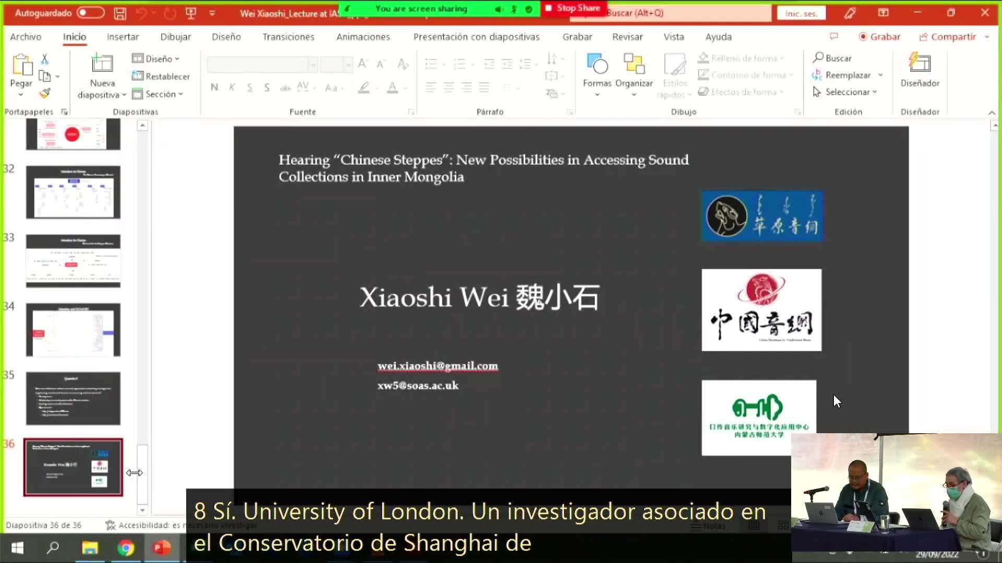Open Quick Access Toolbar customize arrow
The width and height of the screenshot is (1002, 563).
[212, 13]
